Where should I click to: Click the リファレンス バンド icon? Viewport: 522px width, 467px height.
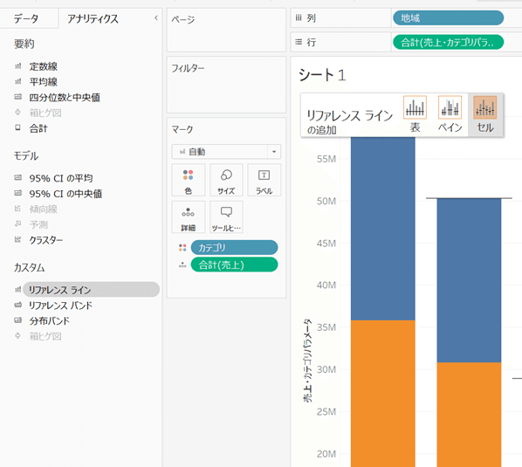click(18, 305)
